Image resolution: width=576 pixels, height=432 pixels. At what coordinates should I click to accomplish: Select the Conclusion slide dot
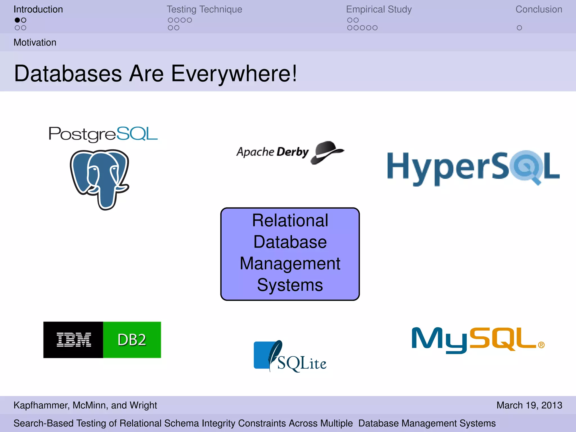point(519,28)
